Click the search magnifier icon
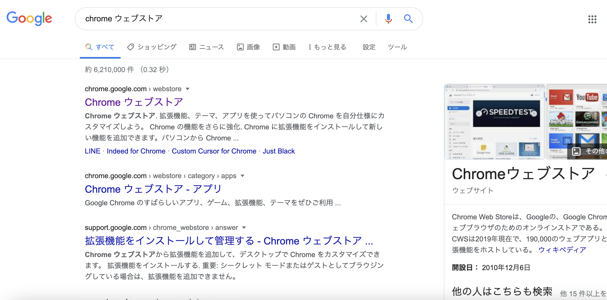 tap(408, 19)
